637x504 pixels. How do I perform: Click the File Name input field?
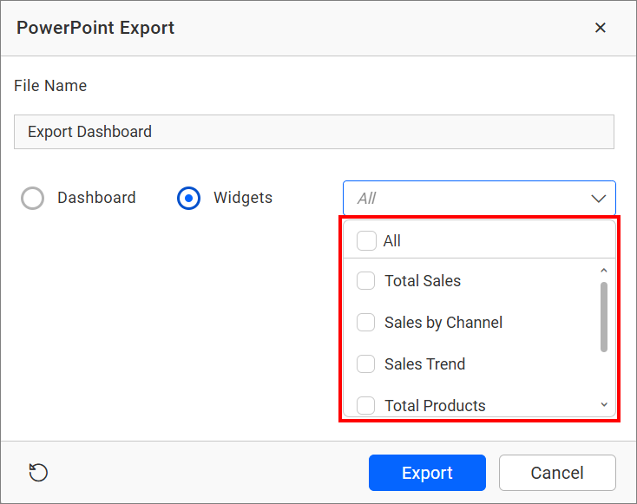coord(314,132)
